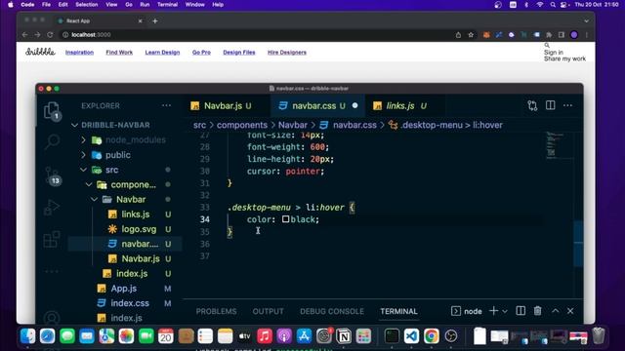This screenshot has width=625, height=351.
Task: Click the search magnifier on the Dribbble navbar
Action: pyautogui.click(x=547, y=46)
